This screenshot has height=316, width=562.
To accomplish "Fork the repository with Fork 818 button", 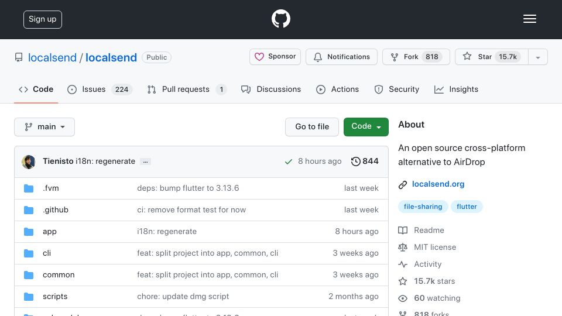I will [416, 57].
